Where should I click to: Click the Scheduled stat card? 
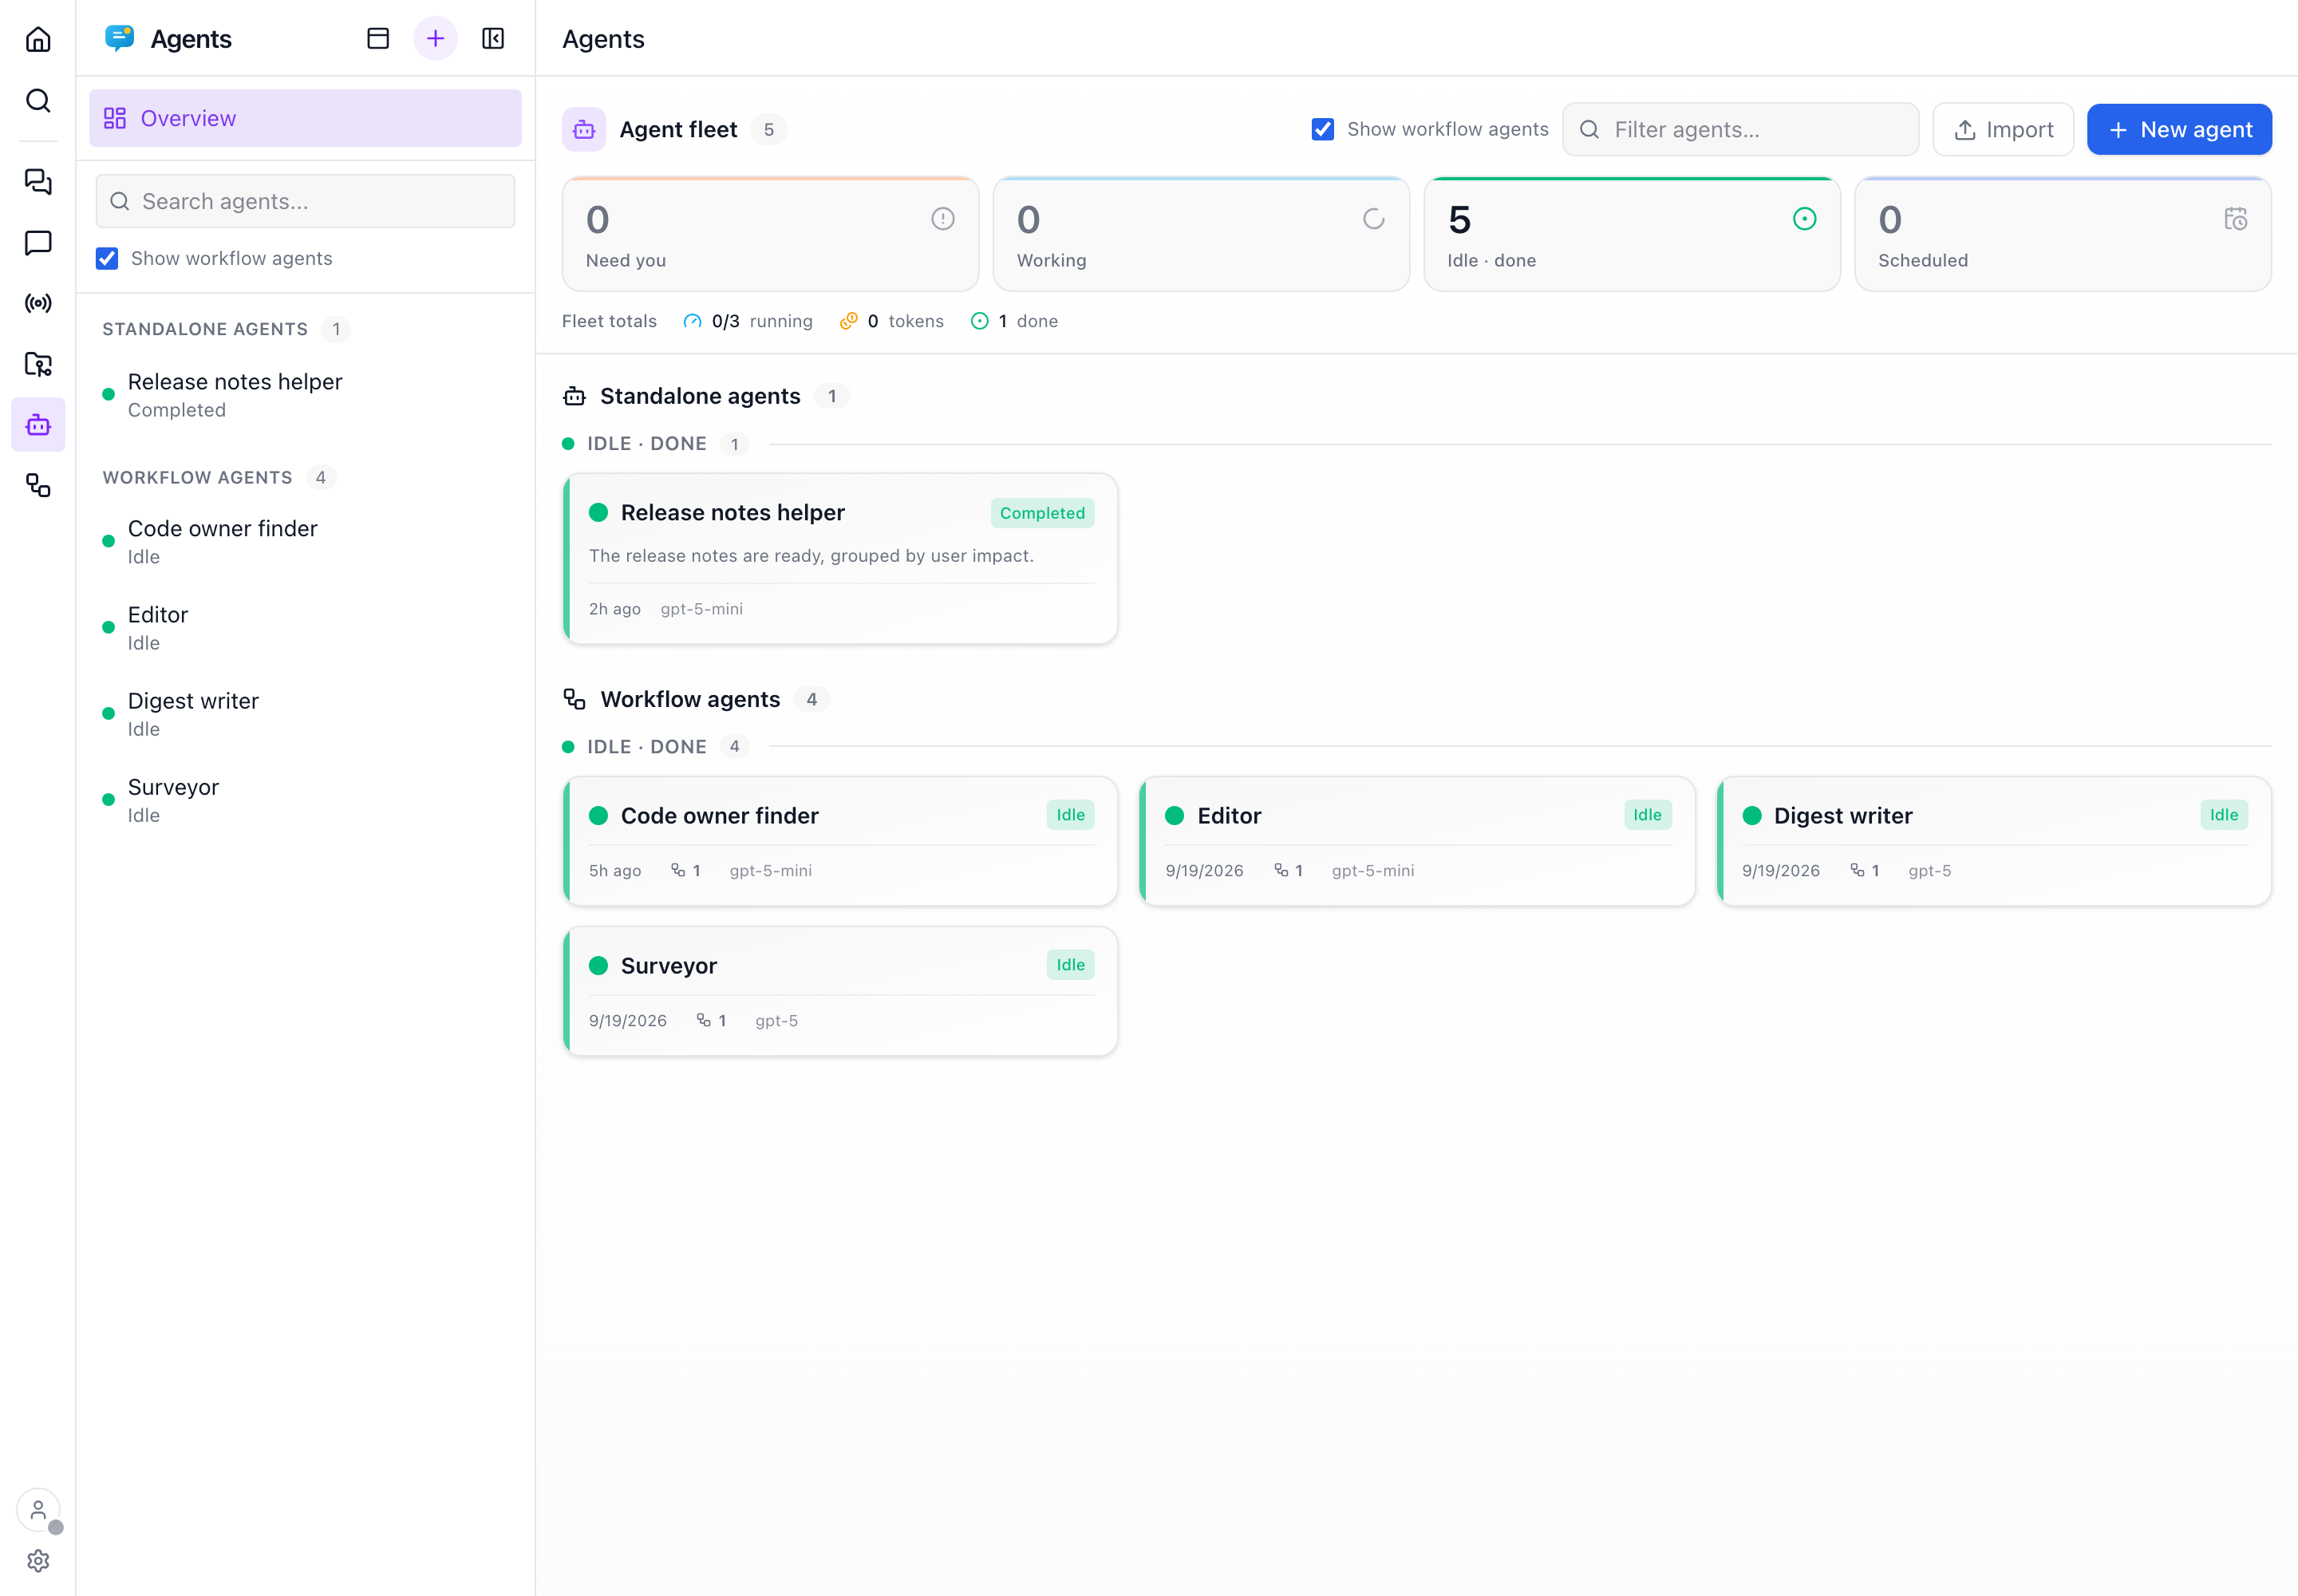2063,235
